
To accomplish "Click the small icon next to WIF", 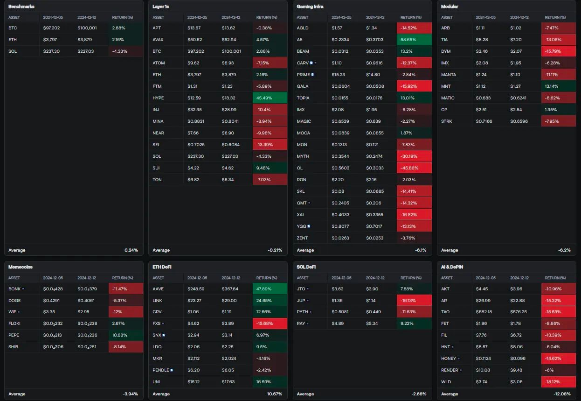I will pyautogui.click(x=19, y=312).
